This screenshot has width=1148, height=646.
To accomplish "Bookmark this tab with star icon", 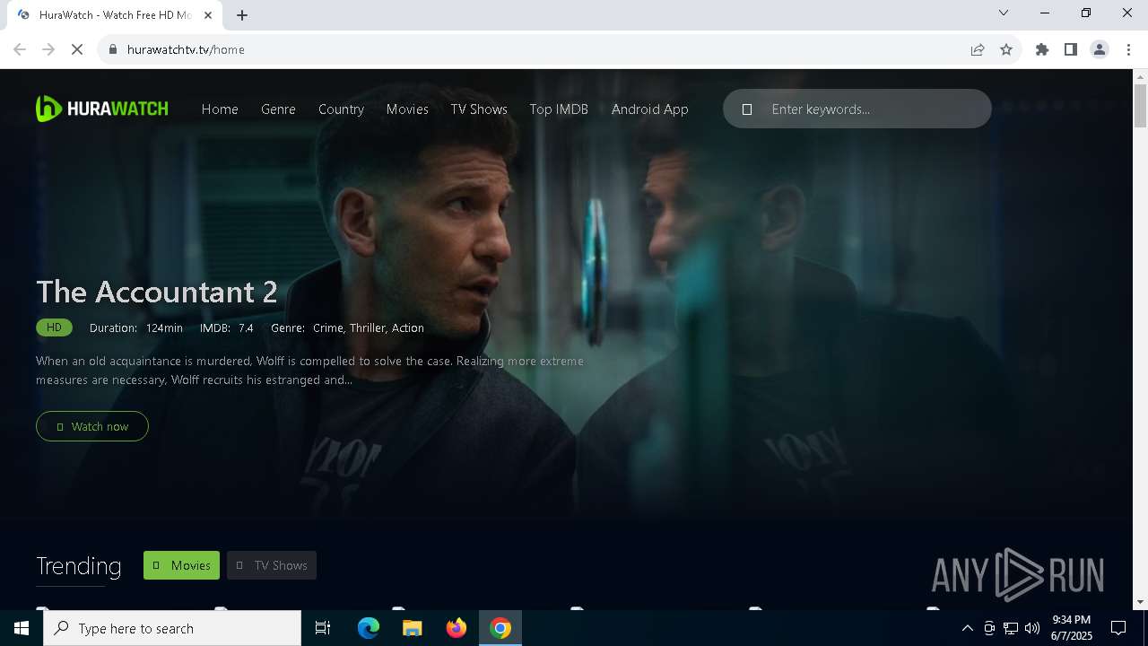I will (x=1006, y=49).
